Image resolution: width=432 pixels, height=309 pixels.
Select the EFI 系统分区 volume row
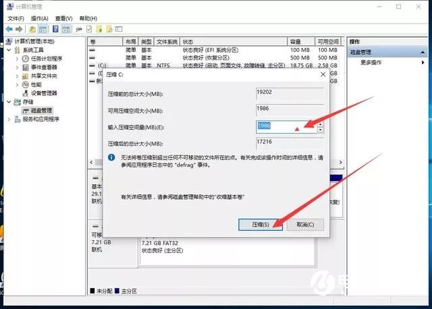click(x=215, y=50)
